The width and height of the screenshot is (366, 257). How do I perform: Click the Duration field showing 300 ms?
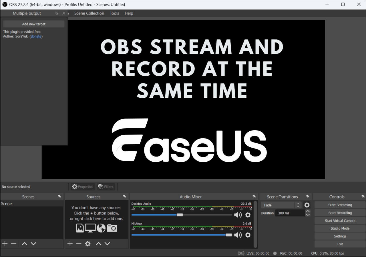290,213
